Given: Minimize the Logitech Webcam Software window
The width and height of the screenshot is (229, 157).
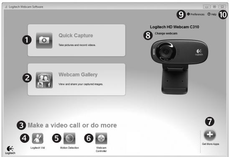Looking at the screenshot, I should click(207, 7).
